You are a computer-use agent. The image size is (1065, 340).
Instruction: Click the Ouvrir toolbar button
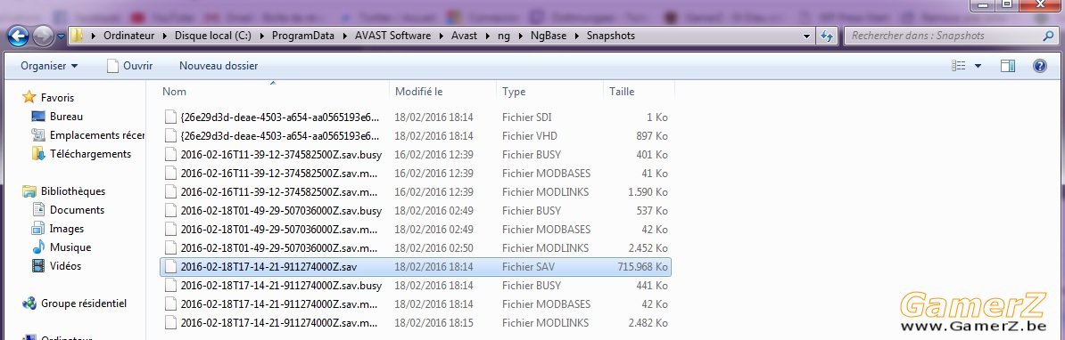[x=129, y=66]
